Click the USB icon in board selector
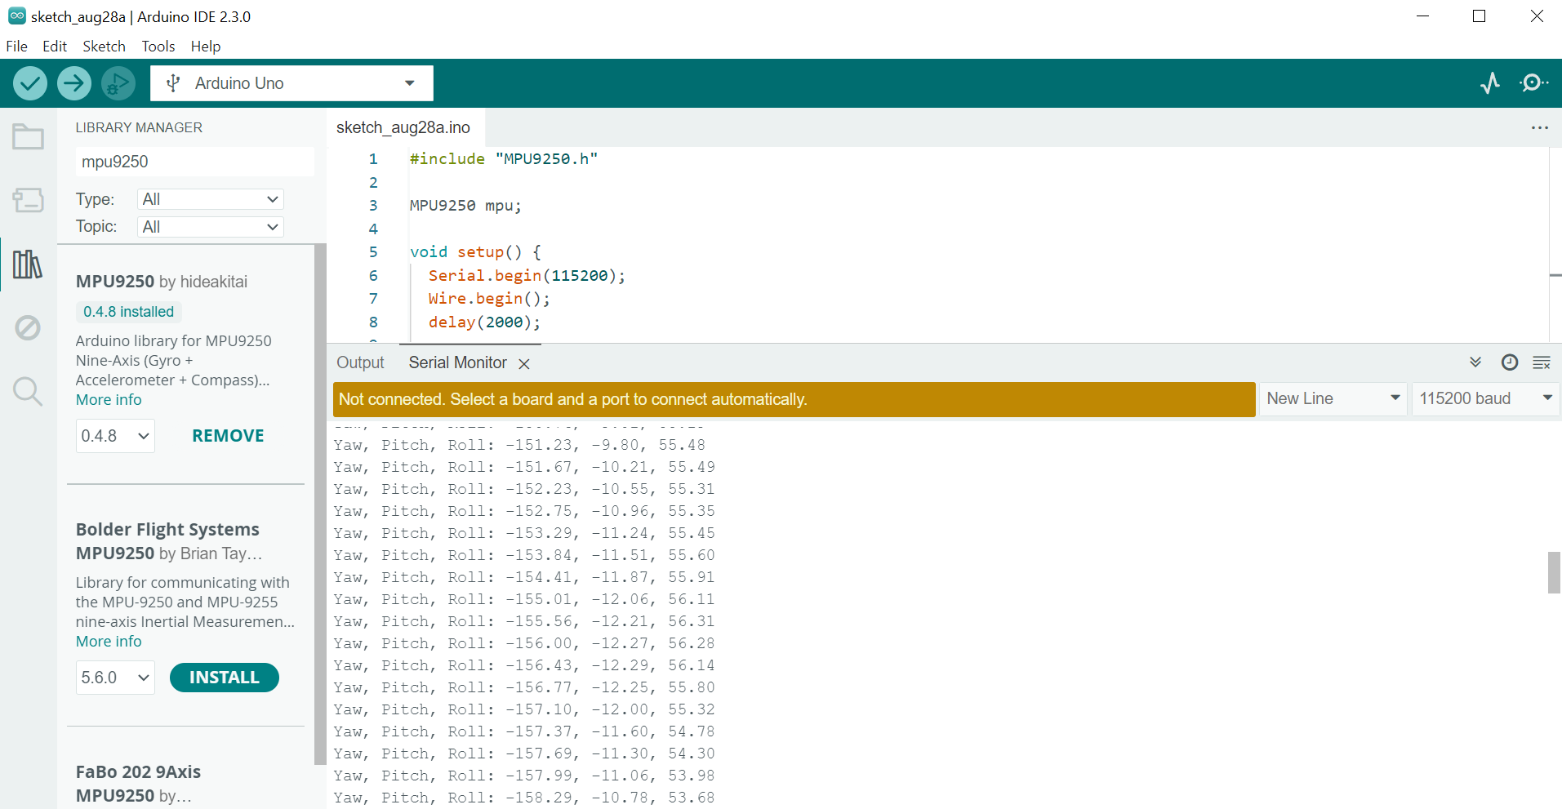 [x=173, y=83]
